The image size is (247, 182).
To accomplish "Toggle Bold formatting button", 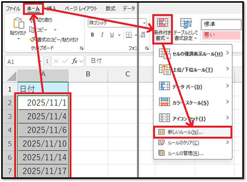I will [x=93, y=35].
